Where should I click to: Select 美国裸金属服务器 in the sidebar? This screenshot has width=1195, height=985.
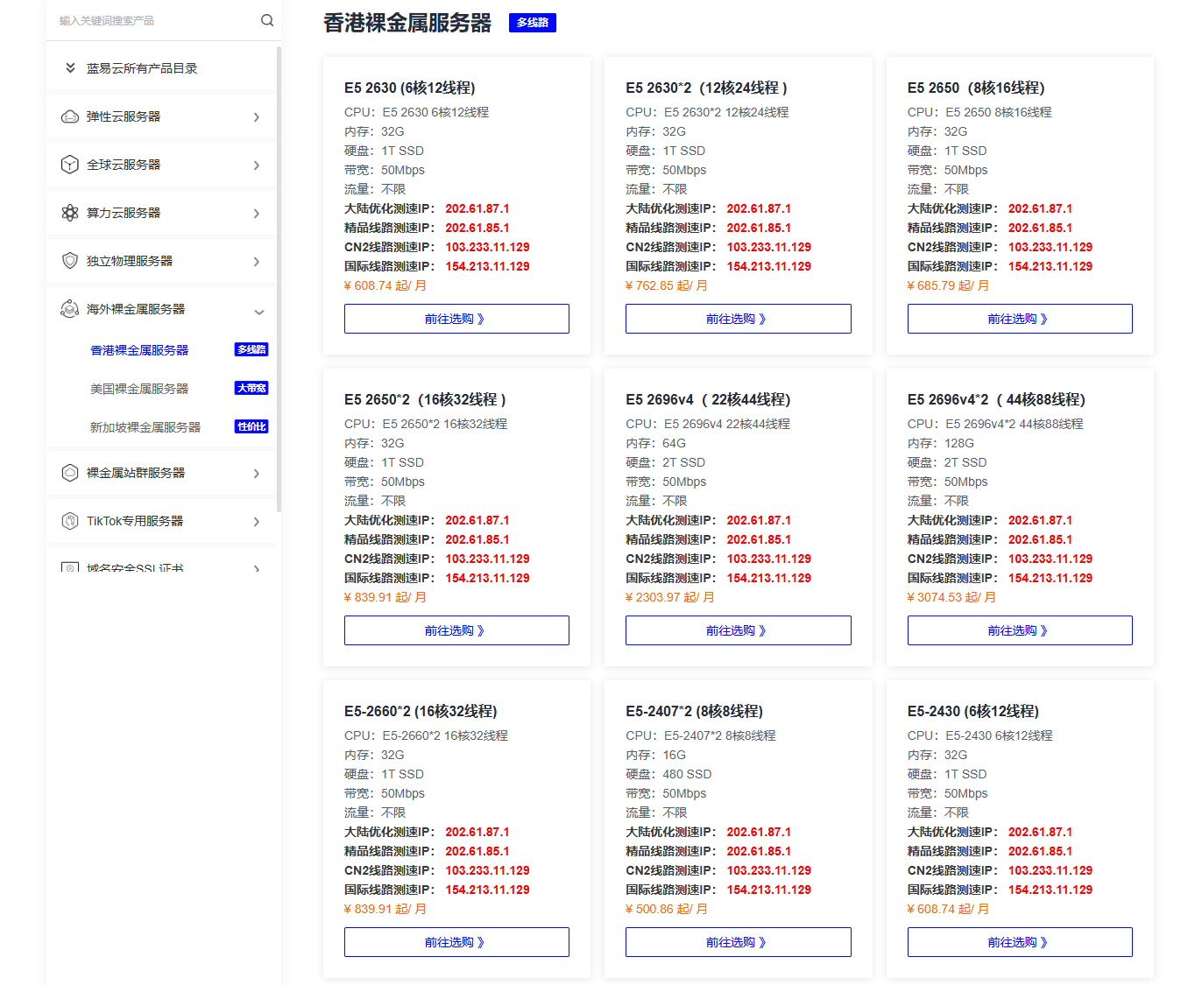(139, 389)
